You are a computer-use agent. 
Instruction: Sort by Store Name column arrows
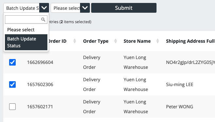158,41
